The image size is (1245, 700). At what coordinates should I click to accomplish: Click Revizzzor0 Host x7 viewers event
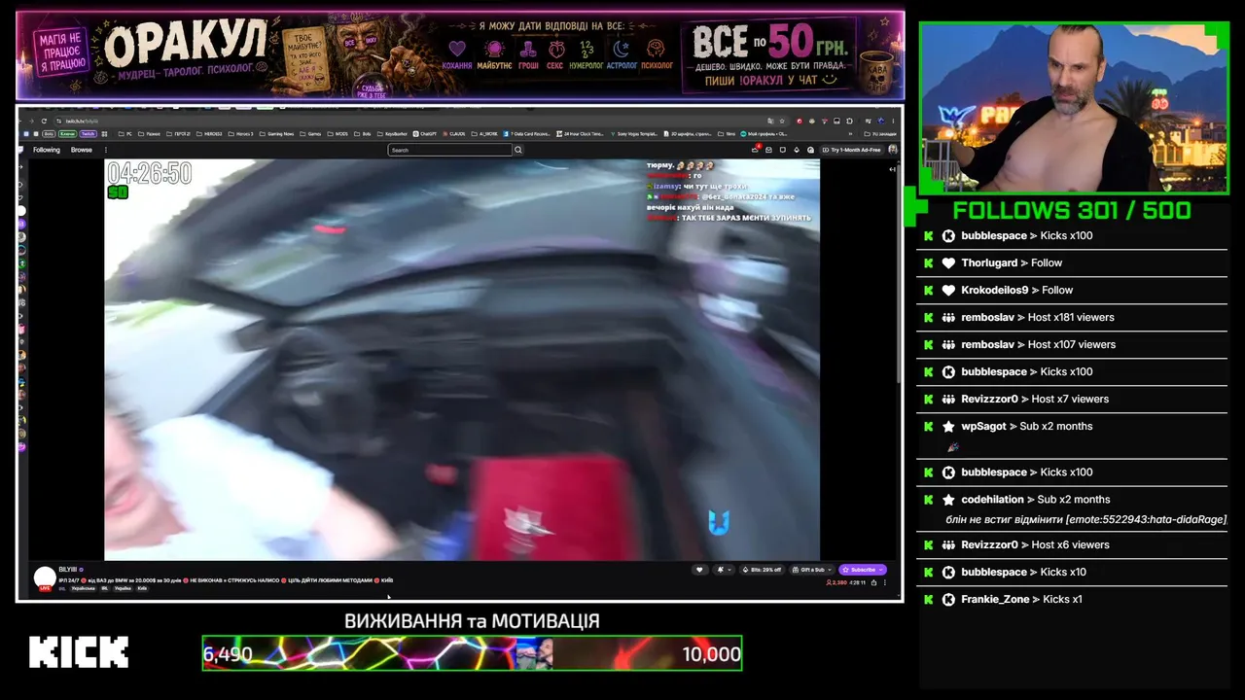(x=1071, y=399)
